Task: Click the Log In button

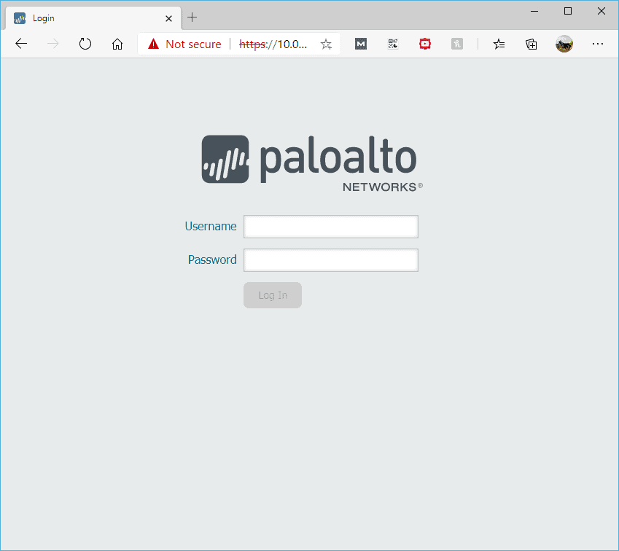Action: coord(273,295)
